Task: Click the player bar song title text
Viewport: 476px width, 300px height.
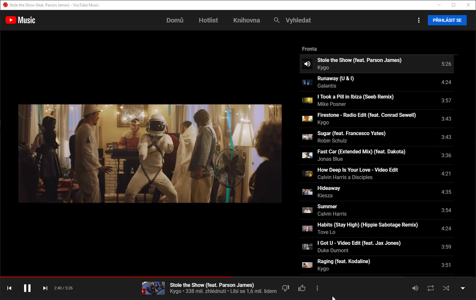Action: [212, 285]
